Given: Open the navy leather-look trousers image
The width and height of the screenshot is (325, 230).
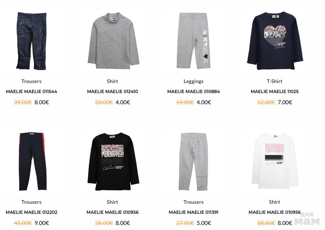Looking at the screenshot, I should click(31, 41).
